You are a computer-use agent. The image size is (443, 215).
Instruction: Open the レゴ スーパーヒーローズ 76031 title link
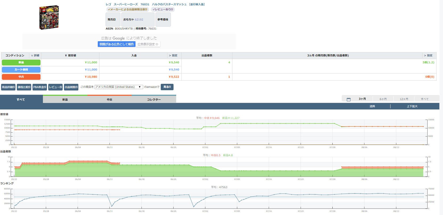[x=155, y=4]
